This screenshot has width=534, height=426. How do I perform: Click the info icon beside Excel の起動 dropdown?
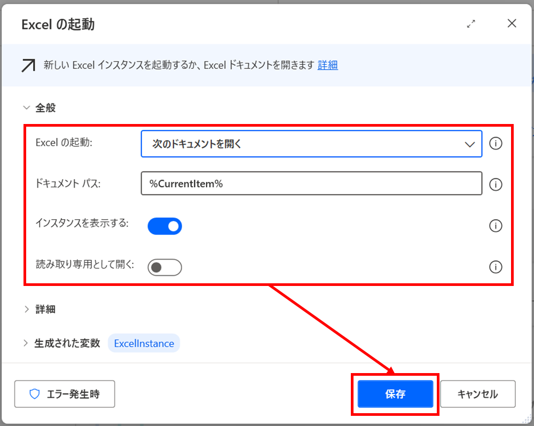click(496, 143)
